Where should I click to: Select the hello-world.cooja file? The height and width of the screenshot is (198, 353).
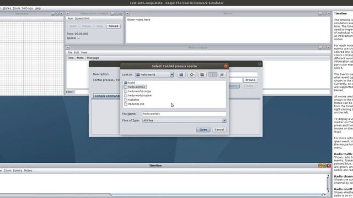[x=137, y=91]
